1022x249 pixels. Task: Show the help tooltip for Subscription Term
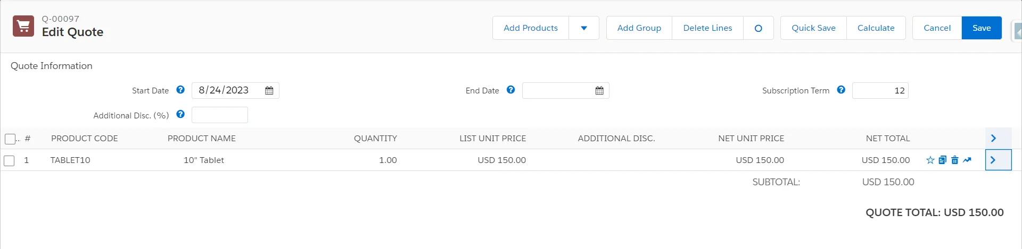click(841, 90)
